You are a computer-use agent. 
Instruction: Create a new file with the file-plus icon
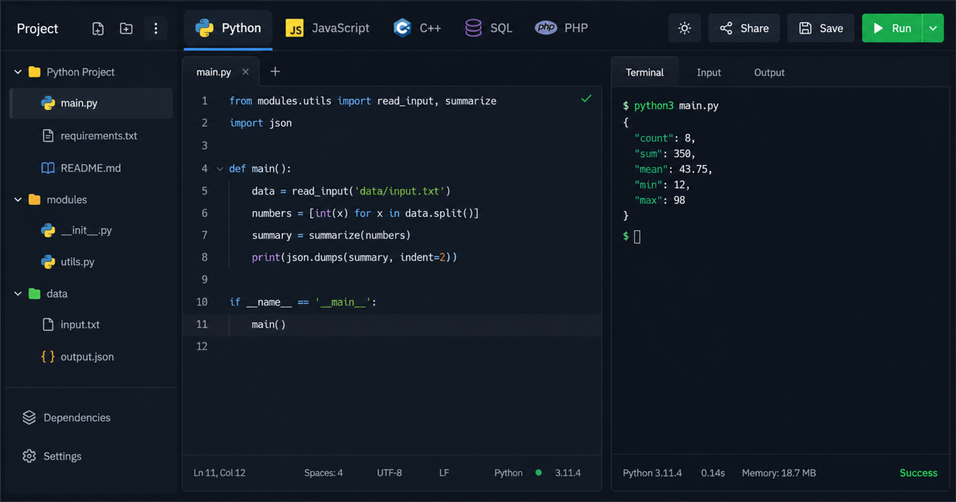[98, 29]
